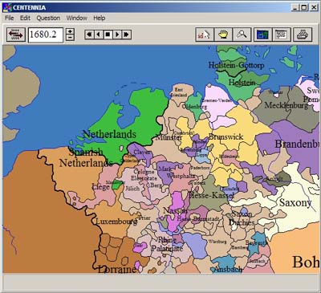Click the fast forward playback button
Viewport: 321px width, 293px height.
coord(126,35)
